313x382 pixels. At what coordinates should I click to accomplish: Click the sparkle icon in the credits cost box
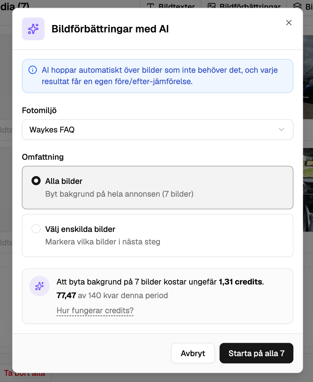39,286
